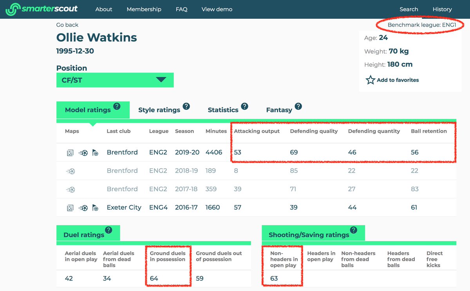Viewport: 470px width, 291px height.
Task: Click defending quality value 85
Action: coord(294,171)
